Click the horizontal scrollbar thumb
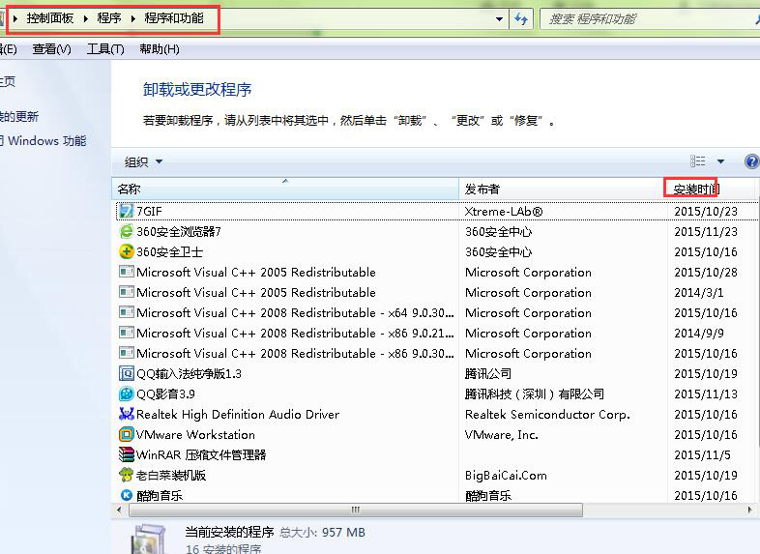Image resolution: width=760 pixels, height=554 pixels. (x=356, y=510)
